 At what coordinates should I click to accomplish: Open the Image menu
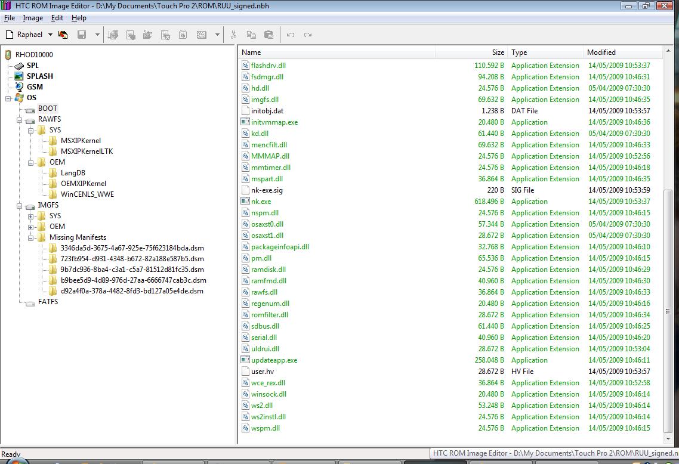[x=33, y=18]
